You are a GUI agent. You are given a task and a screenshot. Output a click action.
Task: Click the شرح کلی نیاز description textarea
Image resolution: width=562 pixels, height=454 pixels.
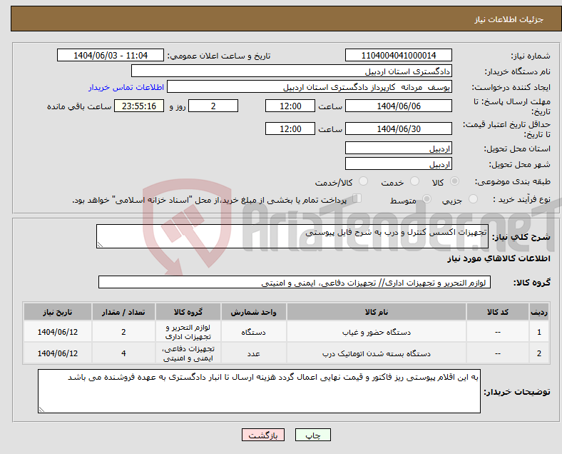point(292,236)
